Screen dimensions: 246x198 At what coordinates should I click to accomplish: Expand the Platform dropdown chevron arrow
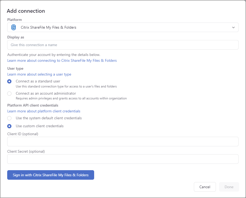233,27
